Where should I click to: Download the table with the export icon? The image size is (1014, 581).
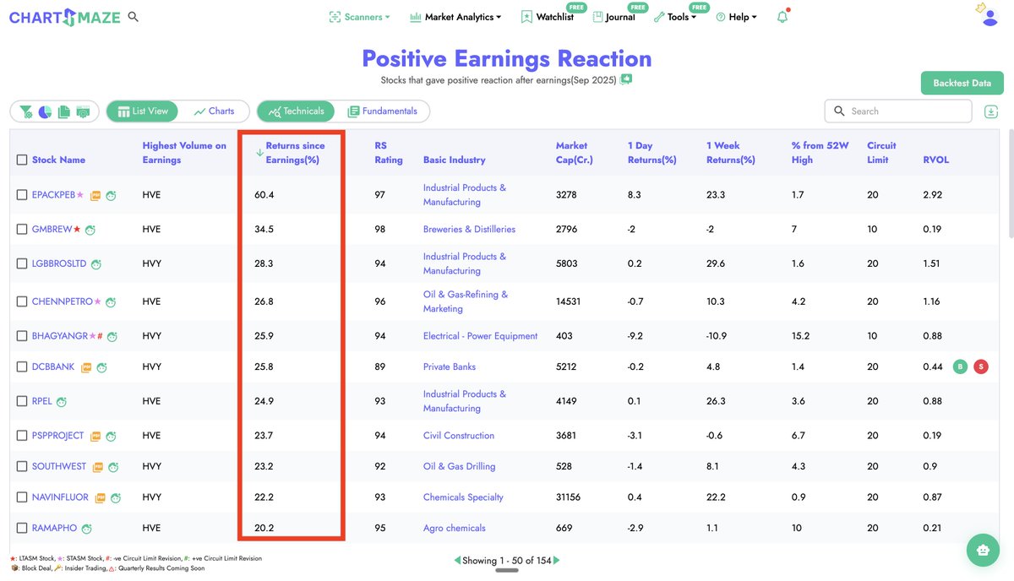coord(991,111)
